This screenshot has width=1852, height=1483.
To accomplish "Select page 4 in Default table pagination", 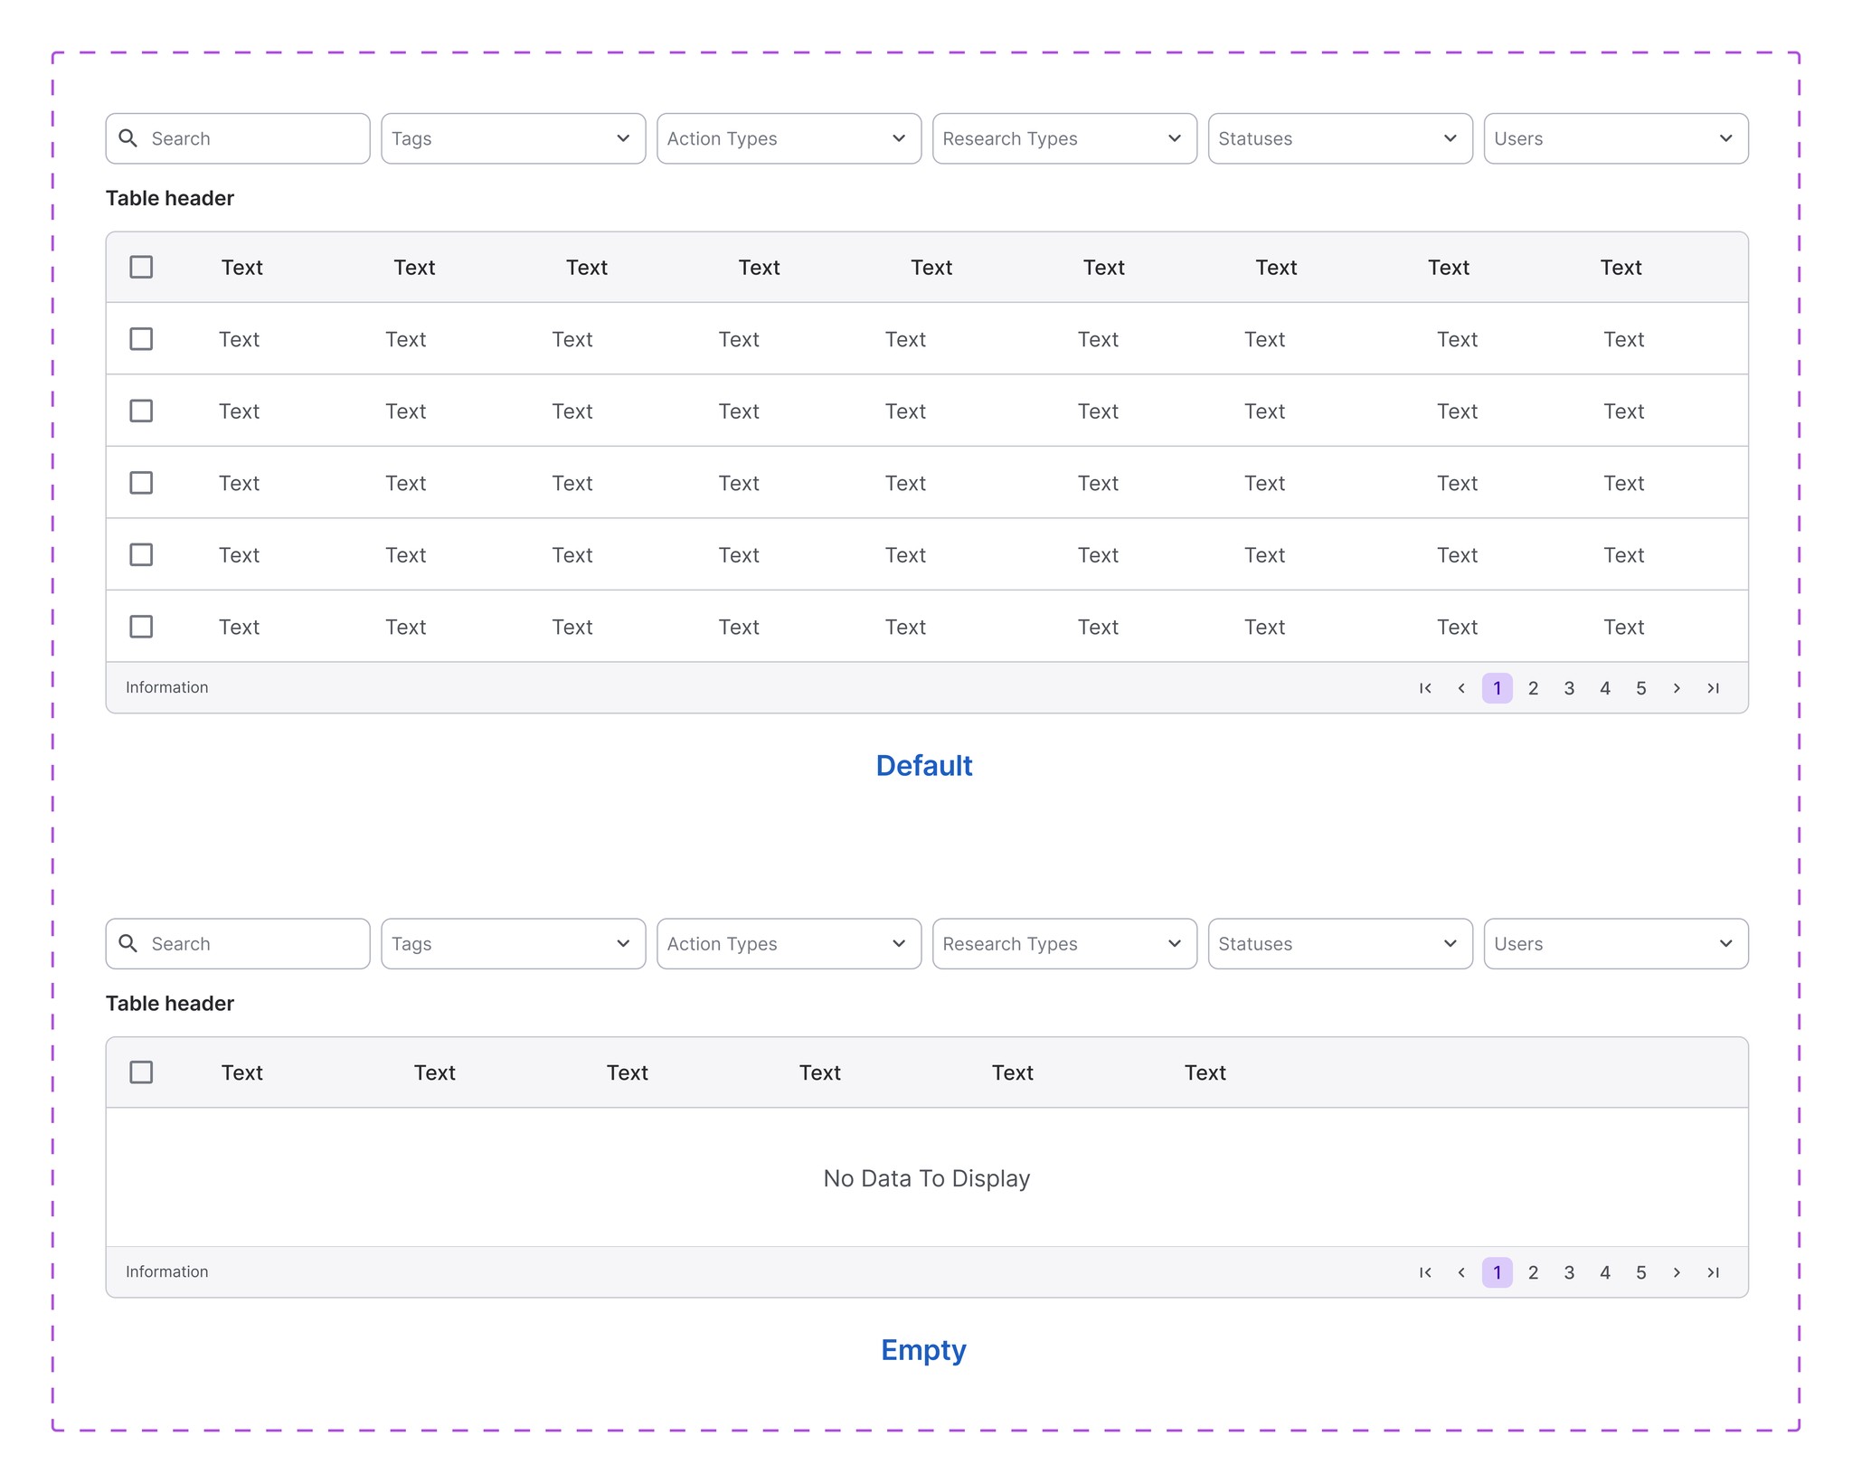I will click(x=1605, y=688).
